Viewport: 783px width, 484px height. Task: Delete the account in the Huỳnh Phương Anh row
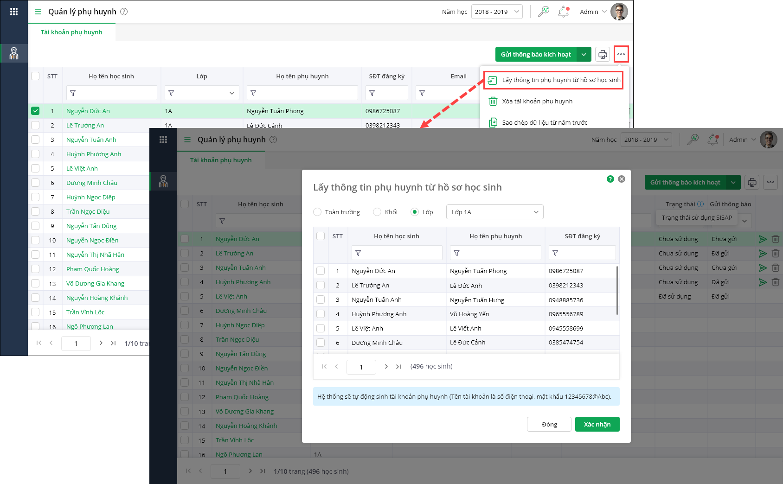tap(775, 282)
